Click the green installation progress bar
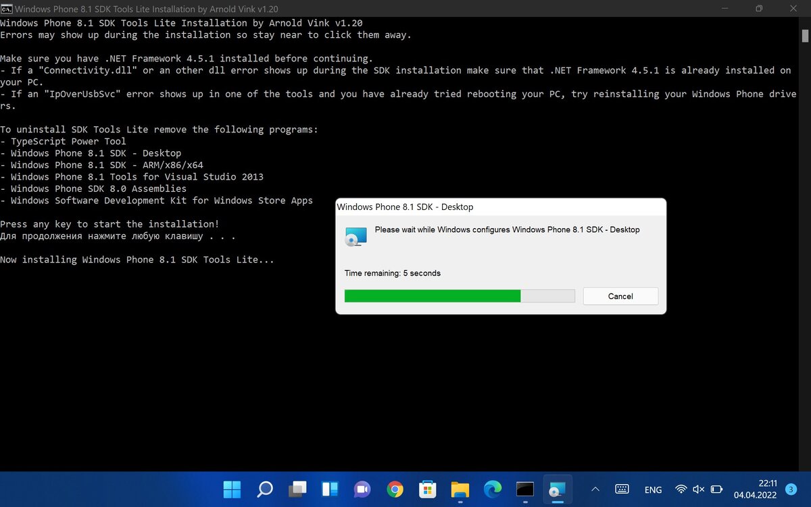811x507 pixels. coord(460,296)
